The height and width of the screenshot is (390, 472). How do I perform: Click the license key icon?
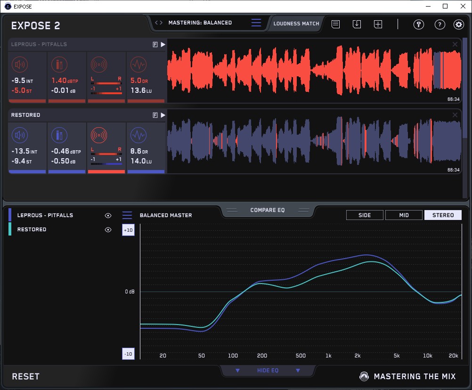point(419,24)
